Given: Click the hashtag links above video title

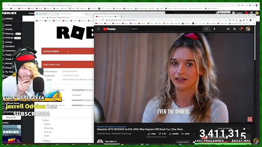Looking at the screenshot, I should (x=112, y=127).
